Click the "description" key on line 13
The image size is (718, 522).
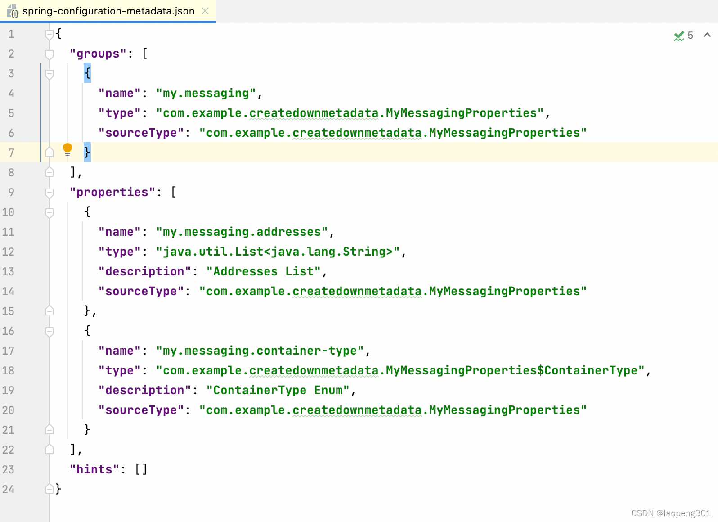tap(145, 272)
